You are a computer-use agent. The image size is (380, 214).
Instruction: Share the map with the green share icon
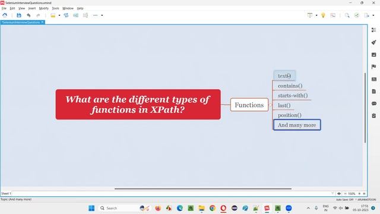357,15
